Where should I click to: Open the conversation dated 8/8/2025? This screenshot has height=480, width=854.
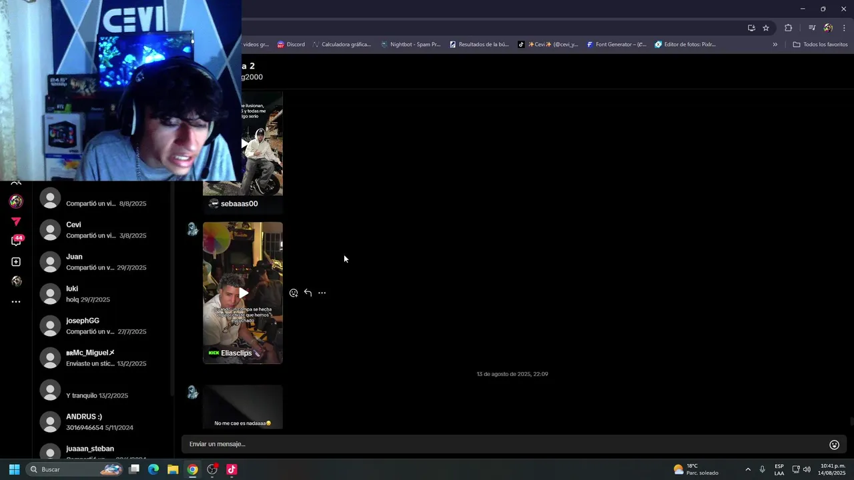point(101,198)
